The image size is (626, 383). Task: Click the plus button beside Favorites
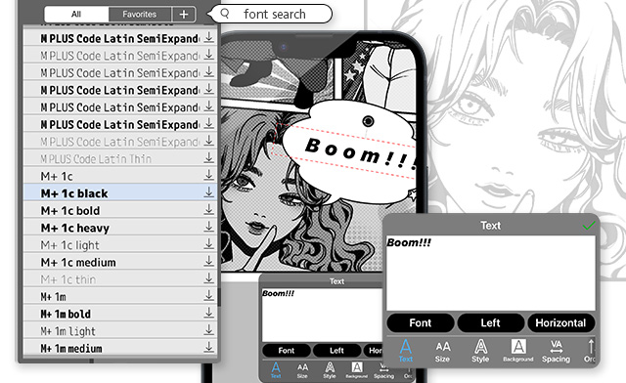tap(184, 15)
